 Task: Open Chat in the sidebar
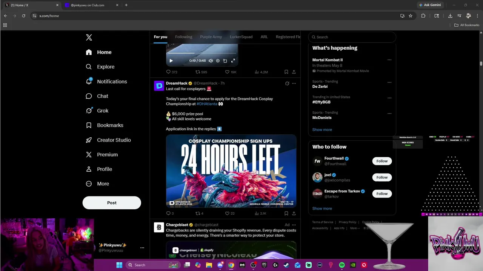pyautogui.click(x=97, y=96)
